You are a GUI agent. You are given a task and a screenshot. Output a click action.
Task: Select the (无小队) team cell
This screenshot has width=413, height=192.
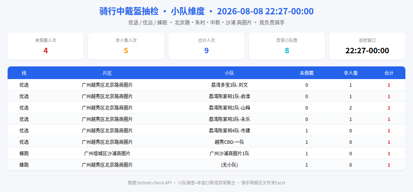[229, 165]
